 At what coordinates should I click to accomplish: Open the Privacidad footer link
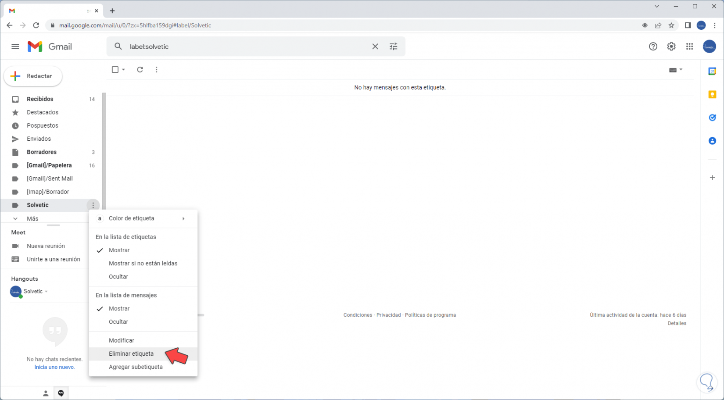point(388,315)
